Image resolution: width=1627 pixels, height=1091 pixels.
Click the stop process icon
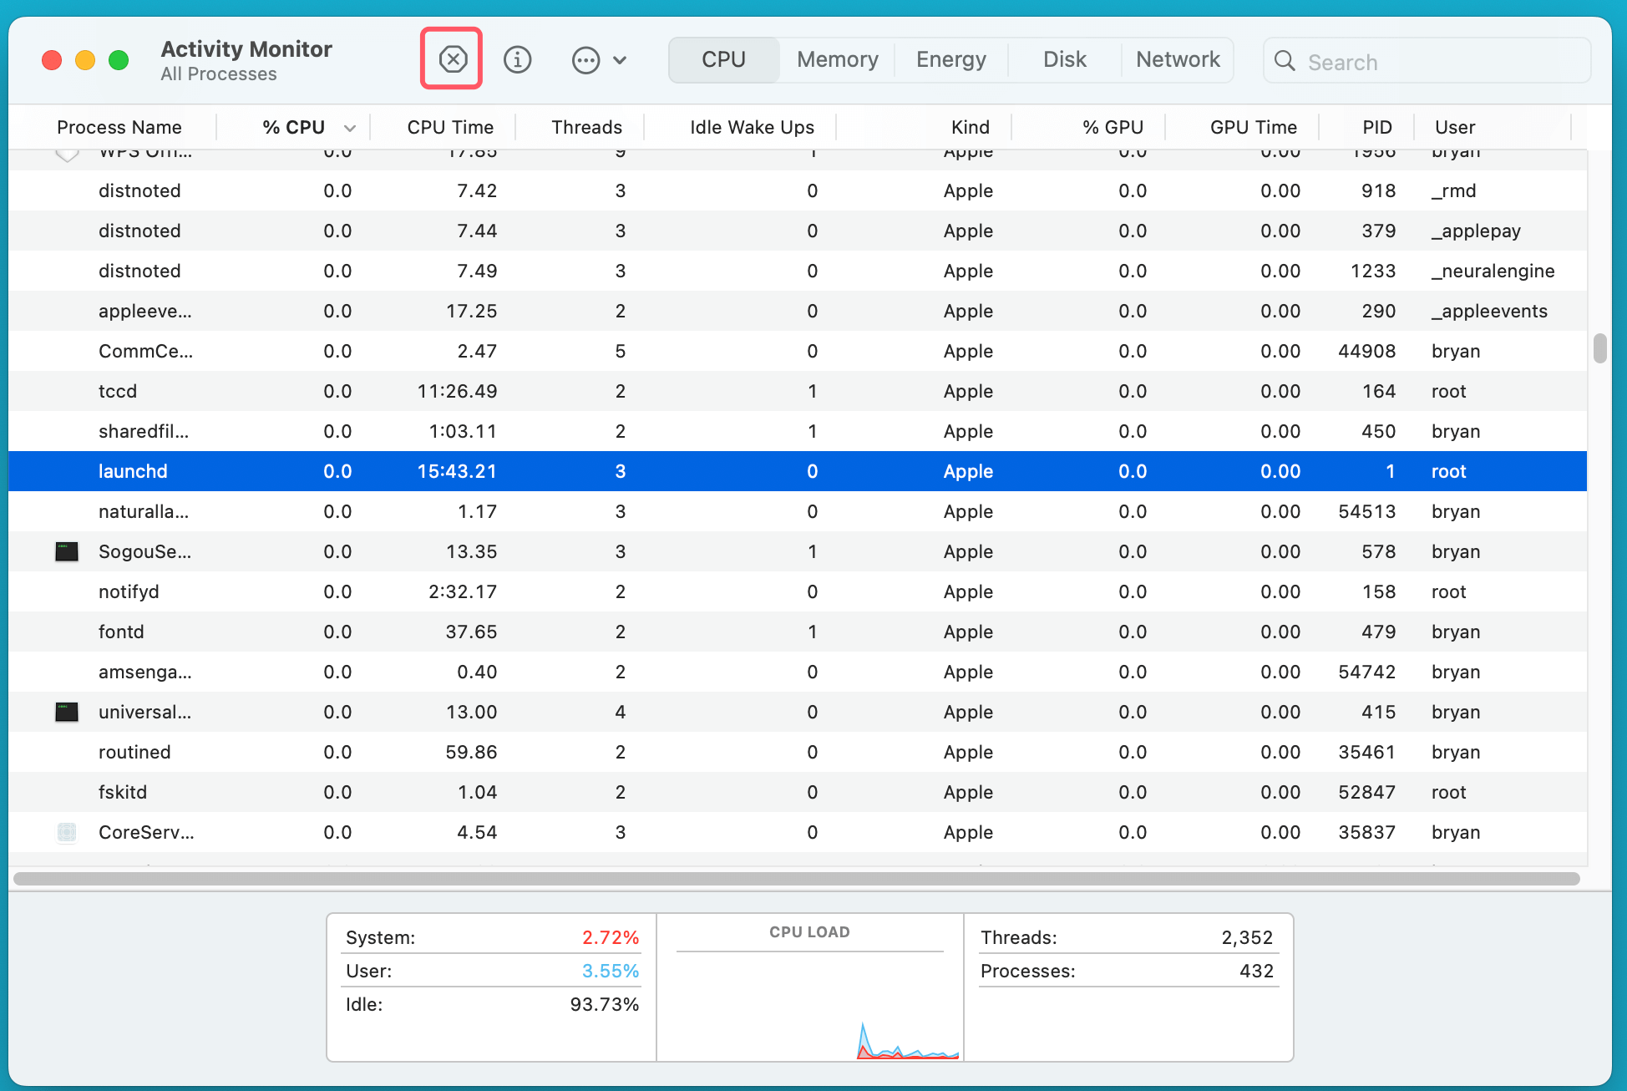coord(452,59)
